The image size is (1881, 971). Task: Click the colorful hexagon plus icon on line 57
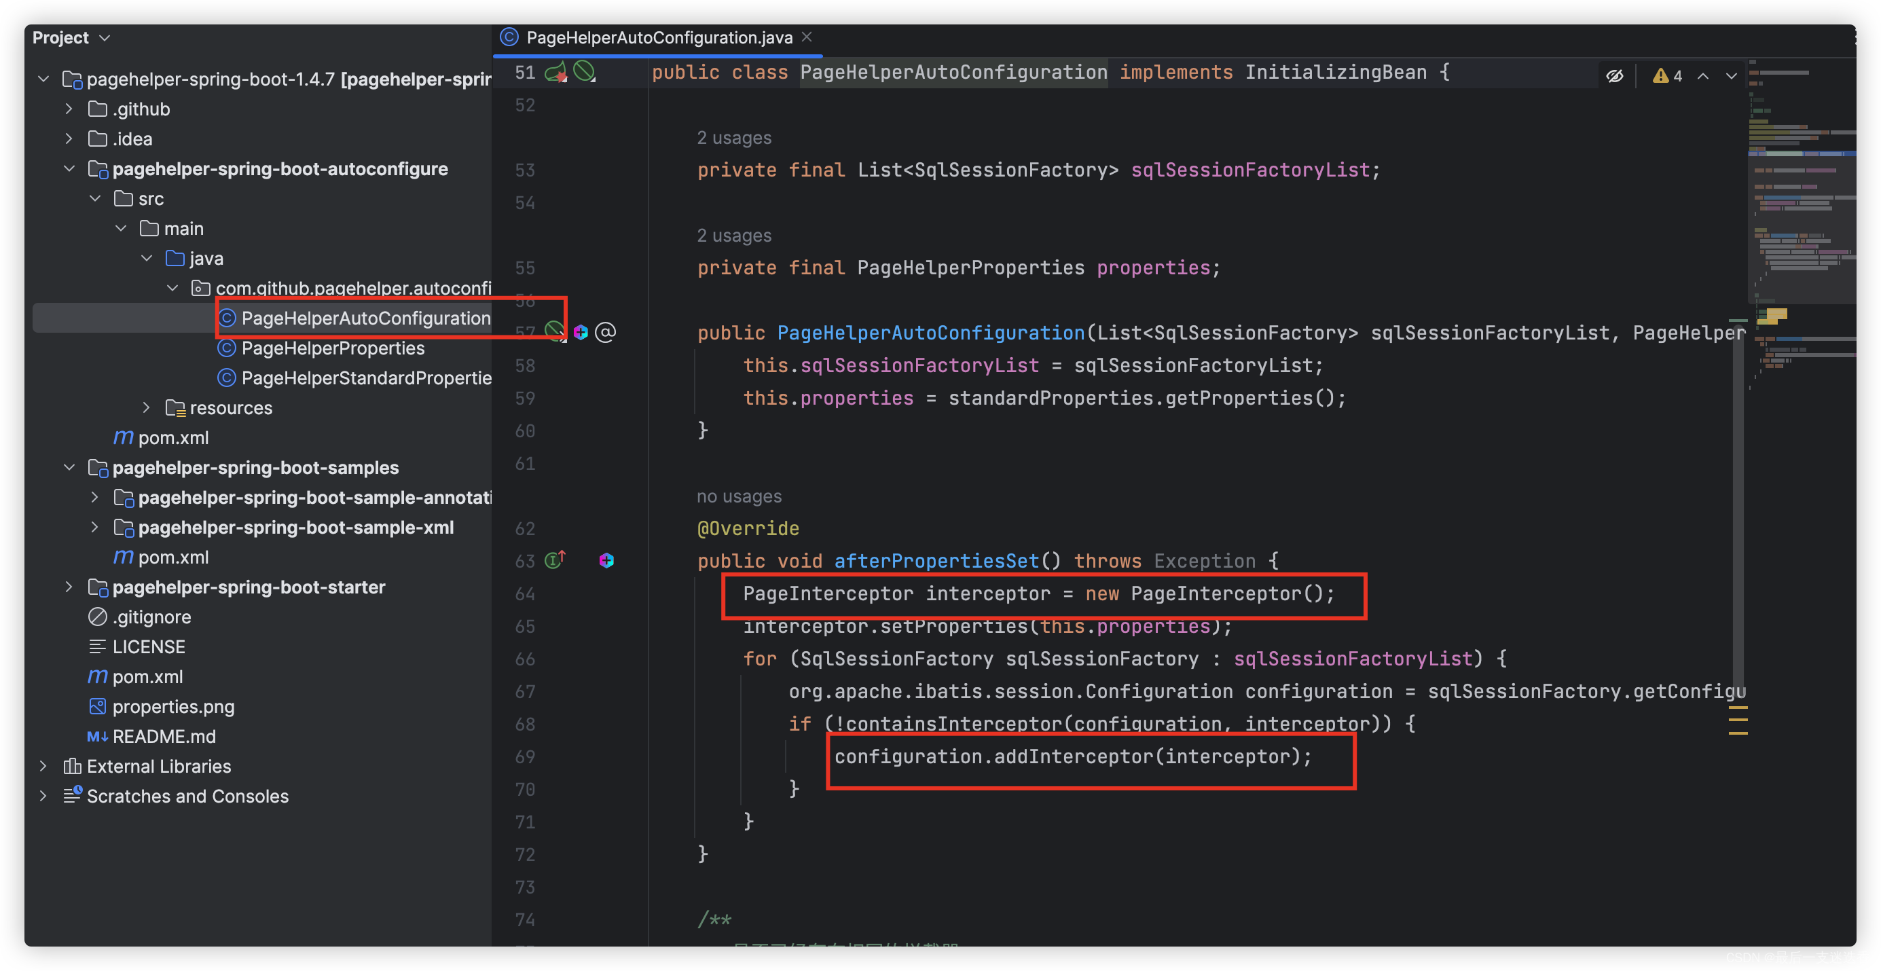(581, 333)
